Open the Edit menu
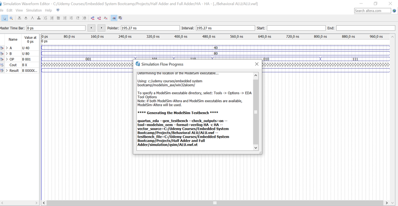The image size is (398, 206). (10, 10)
